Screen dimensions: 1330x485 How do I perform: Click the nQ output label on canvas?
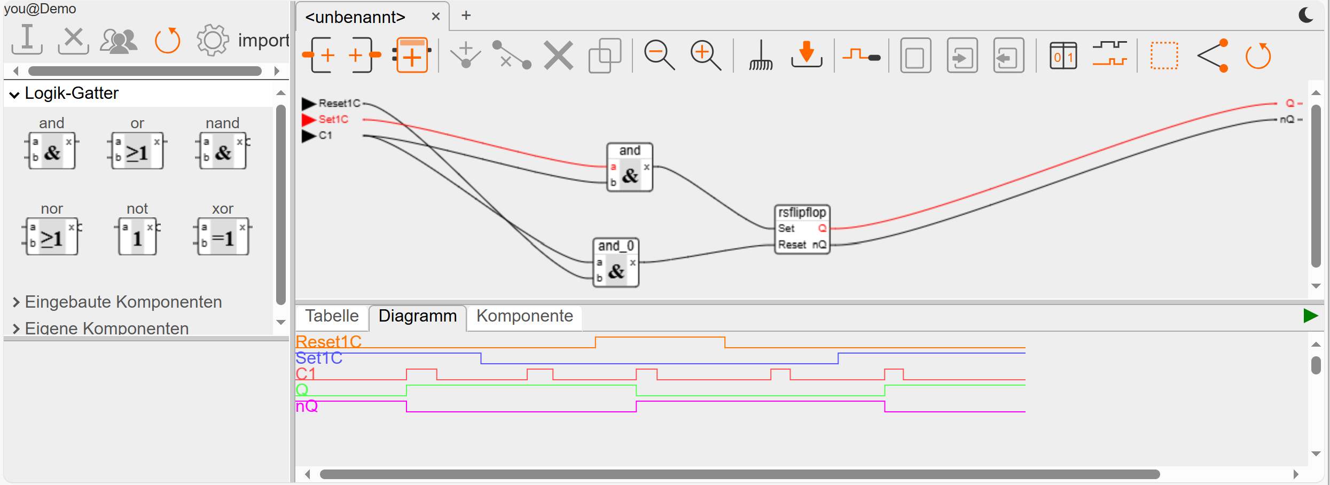point(1287,119)
